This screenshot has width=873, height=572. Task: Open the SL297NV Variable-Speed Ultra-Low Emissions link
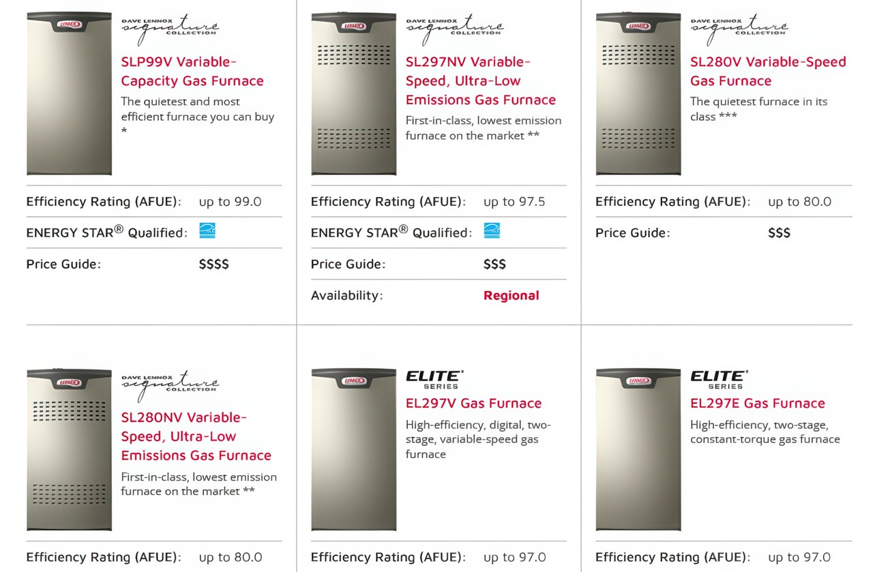tap(480, 81)
